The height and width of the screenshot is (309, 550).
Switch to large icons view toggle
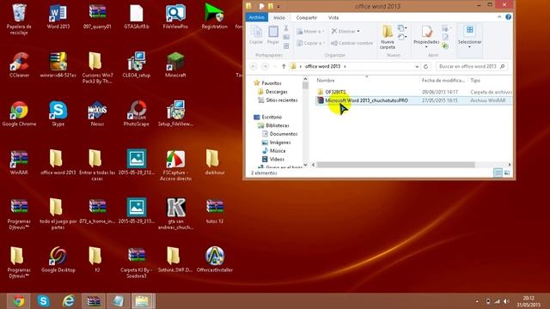[507, 173]
